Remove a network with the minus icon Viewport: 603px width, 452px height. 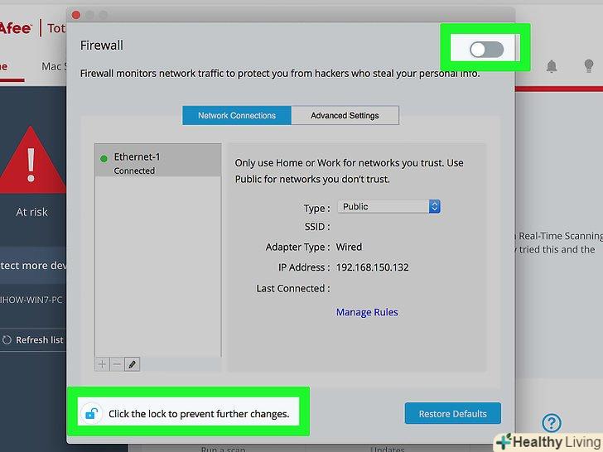(117, 364)
